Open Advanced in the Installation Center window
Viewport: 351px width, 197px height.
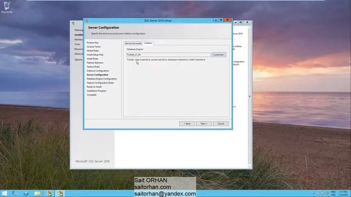click(78, 54)
